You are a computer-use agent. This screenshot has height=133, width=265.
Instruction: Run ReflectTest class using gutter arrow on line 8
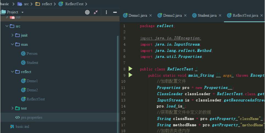131,69
